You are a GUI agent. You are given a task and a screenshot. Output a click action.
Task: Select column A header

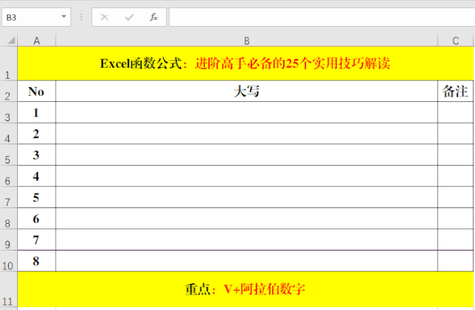click(x=36, y=41)
